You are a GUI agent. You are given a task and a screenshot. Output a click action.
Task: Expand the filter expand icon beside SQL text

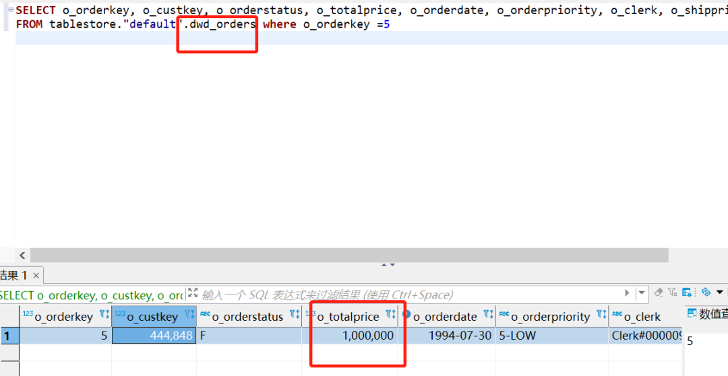pyautogui.click(x=193, y=294)
